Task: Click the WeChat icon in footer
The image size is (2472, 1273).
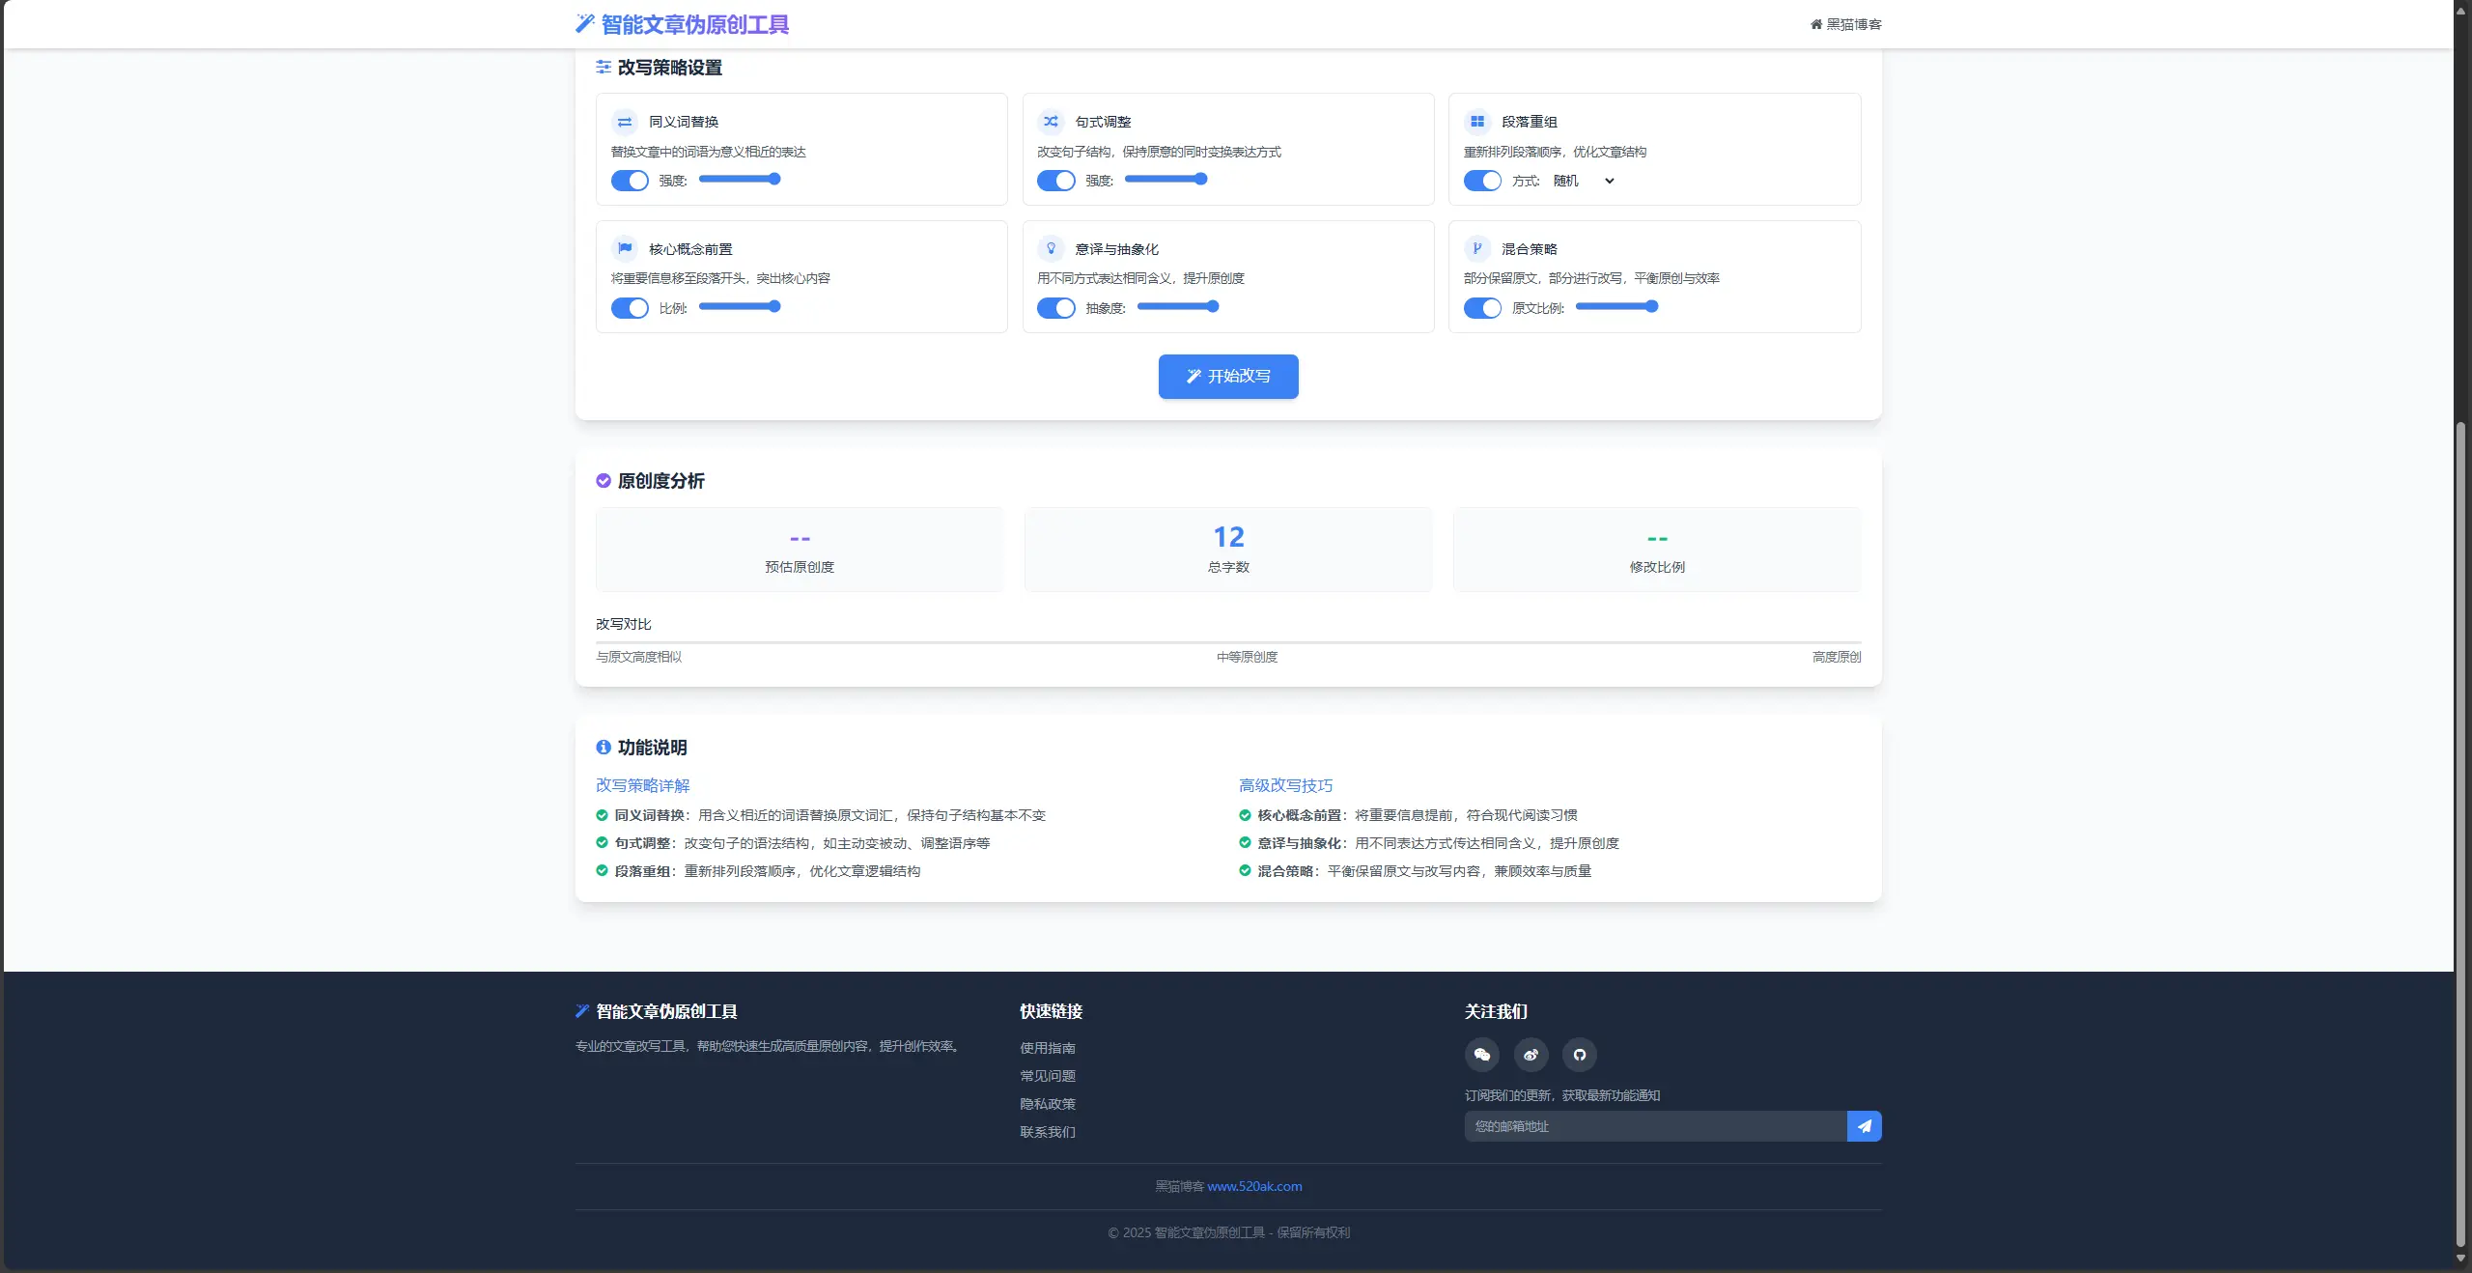Action: (1481, 1055)
